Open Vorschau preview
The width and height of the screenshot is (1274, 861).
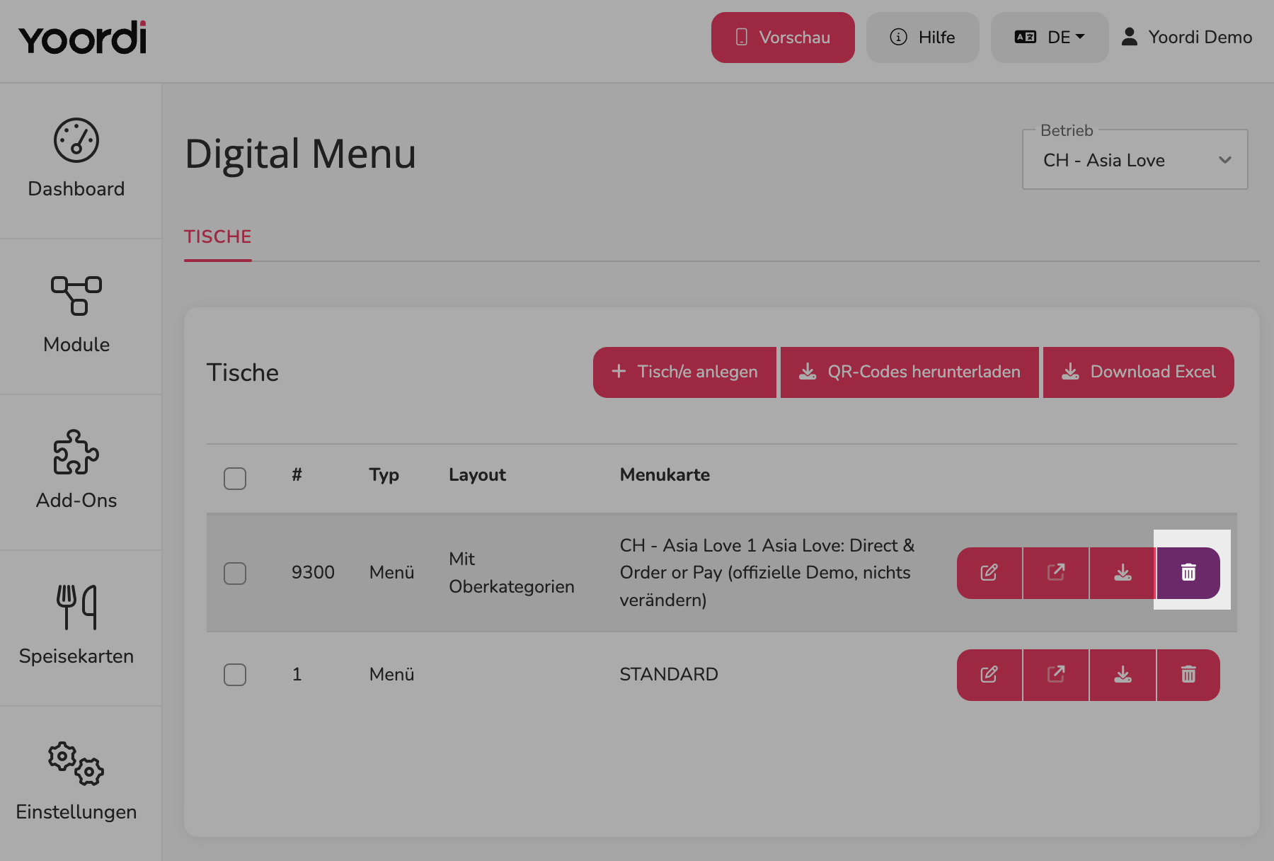click(x=783, y=38)
